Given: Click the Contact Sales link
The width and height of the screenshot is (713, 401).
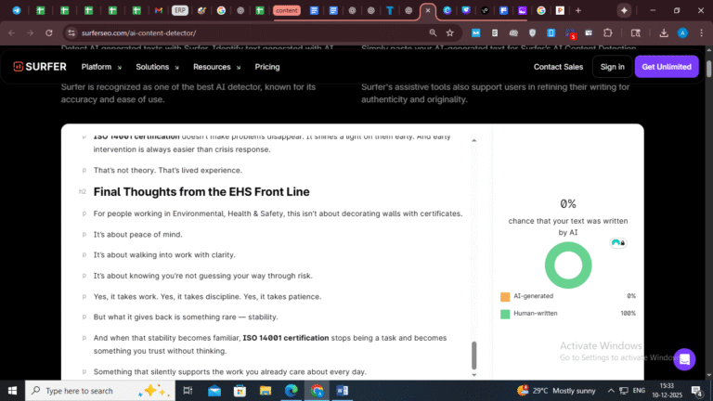Looking at the screenshot, I should [558, 67].
